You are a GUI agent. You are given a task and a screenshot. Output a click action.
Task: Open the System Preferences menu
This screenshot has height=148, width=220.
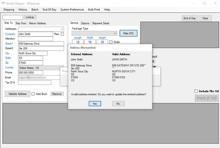tap(73, 10)
